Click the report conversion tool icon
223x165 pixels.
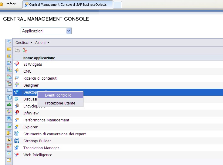(x=16, y=134)
